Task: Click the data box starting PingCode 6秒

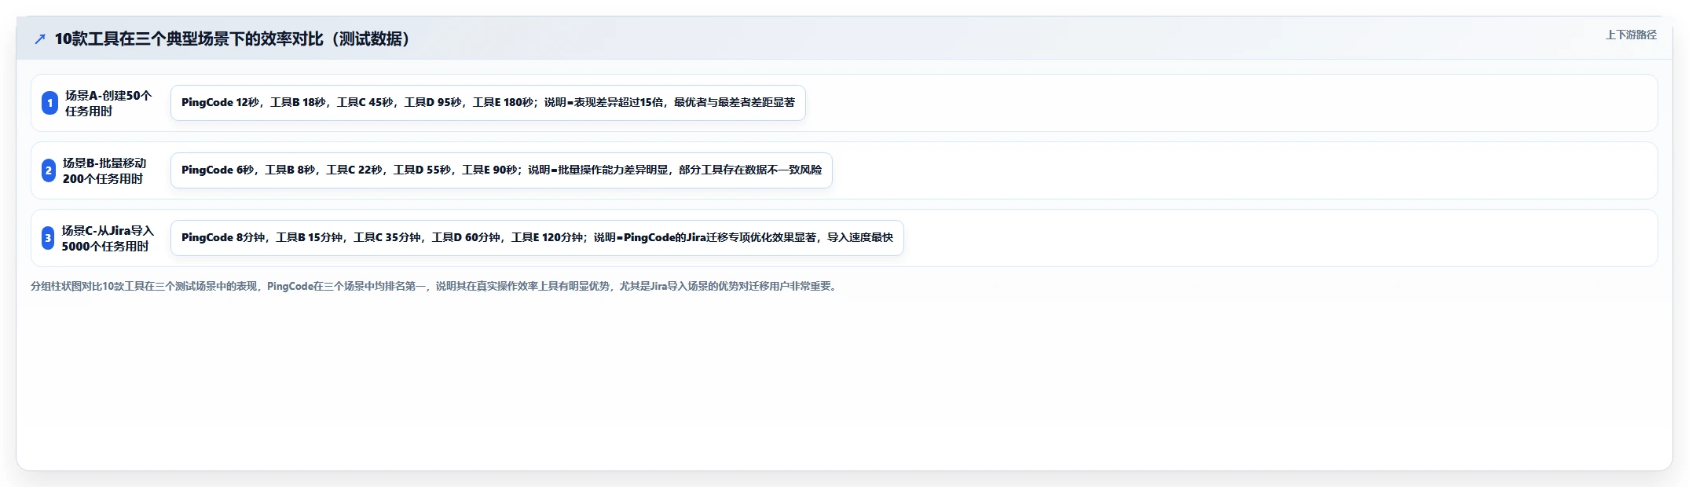Action: pos(501,170)
